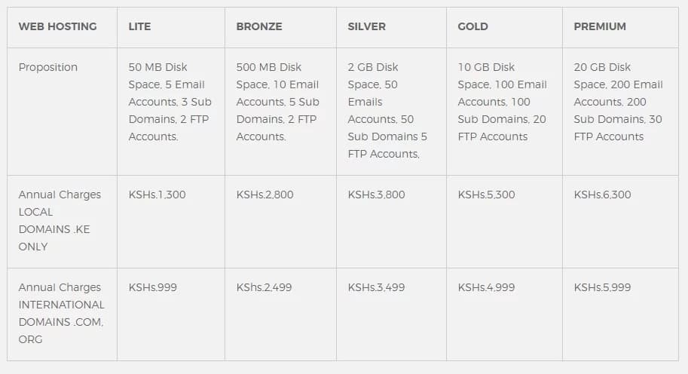Viewport: 688px width, 374px height.
Task: Click the KSHs.1,300 local price
Action: click(x=157, y=195)
